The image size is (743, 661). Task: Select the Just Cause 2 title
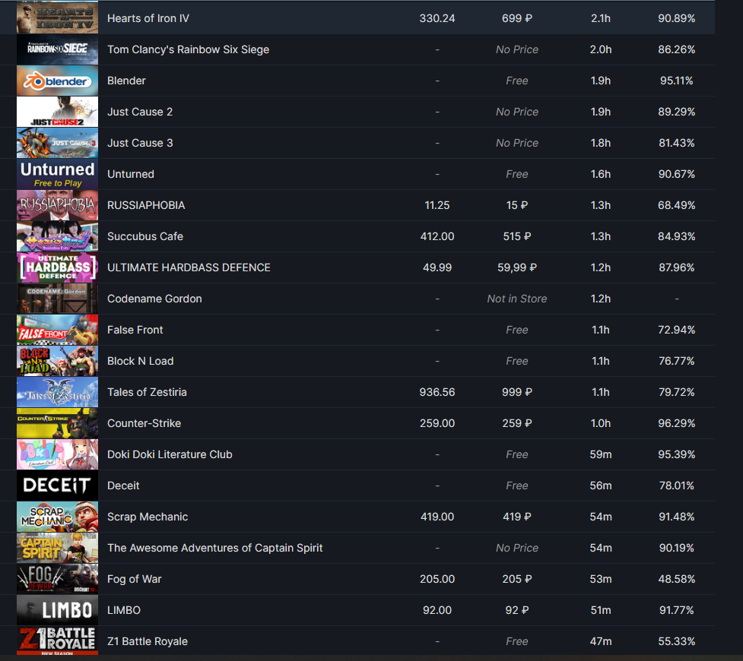[x=140, y=112]
